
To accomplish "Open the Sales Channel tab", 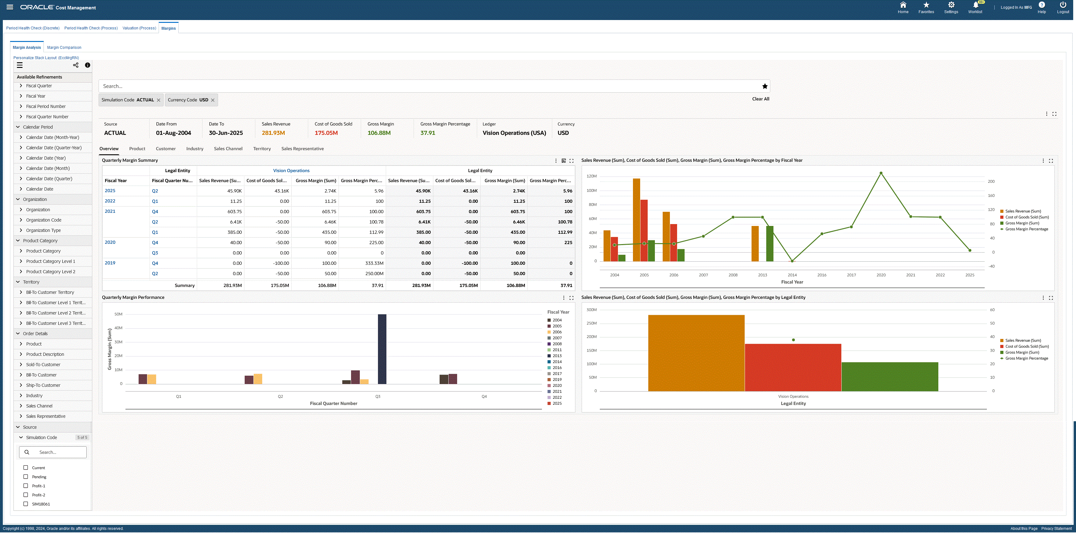I will coord(228,149).
